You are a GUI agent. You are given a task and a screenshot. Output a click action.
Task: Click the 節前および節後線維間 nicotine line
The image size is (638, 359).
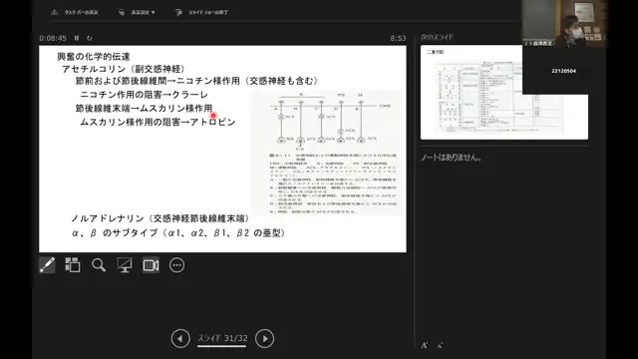(x=197, y=81)
